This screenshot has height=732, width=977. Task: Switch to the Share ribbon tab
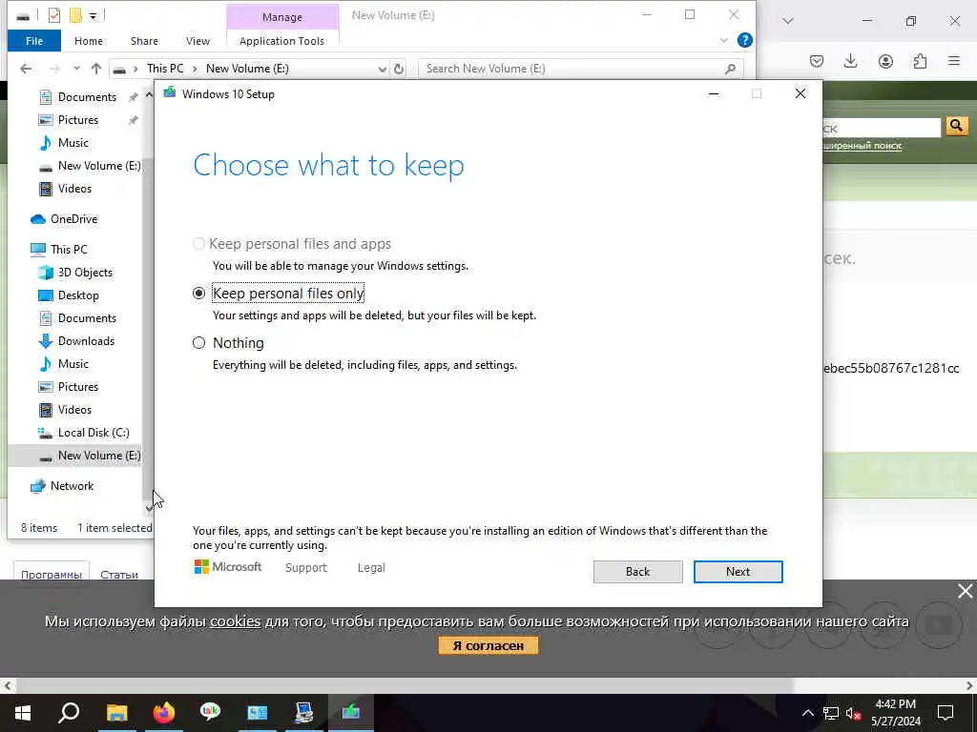pyautogui.click(x=144, y=41)
